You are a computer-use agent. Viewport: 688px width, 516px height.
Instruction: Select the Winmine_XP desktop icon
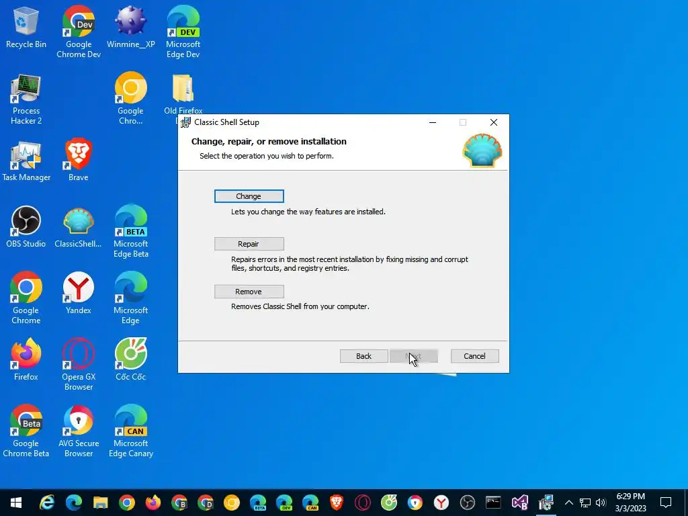tap(131, 28)
